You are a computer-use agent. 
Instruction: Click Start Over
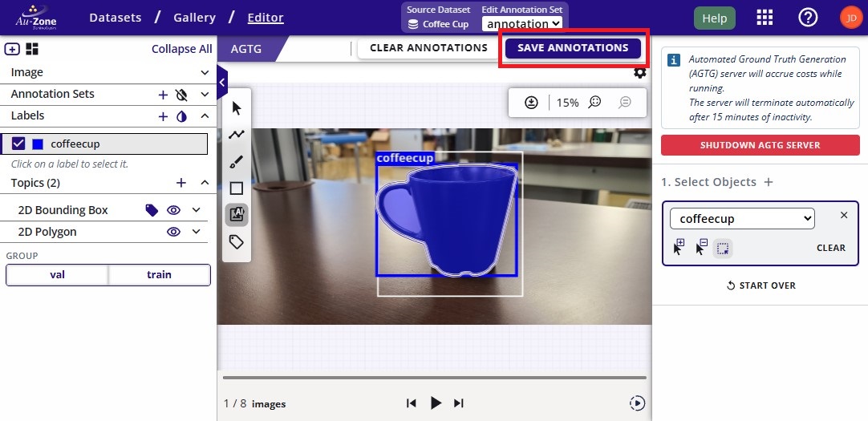(761, 285)
